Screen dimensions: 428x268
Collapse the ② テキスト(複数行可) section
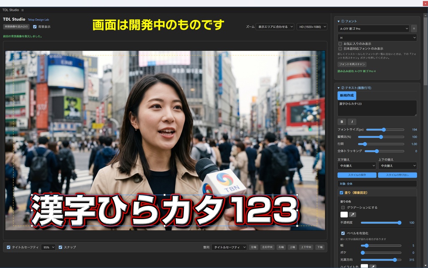pos(354,88)
